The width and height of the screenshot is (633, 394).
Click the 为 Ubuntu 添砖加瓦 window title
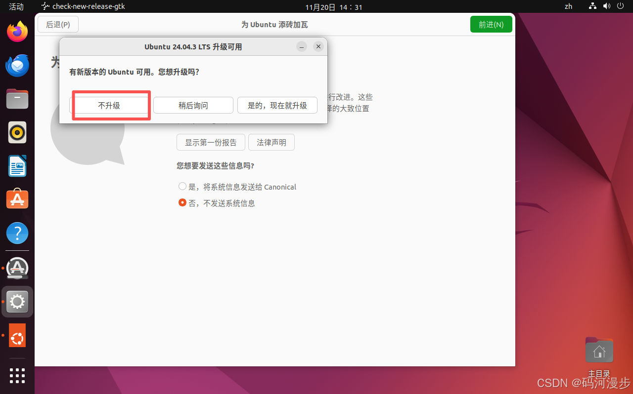coord(274,25)
